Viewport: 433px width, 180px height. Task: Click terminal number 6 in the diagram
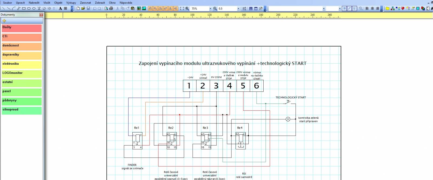tap(257, 86)
